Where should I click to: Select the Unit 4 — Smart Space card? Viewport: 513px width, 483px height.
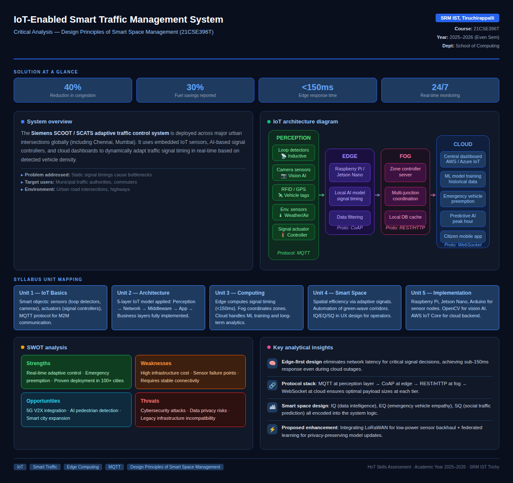coord(354,307)
